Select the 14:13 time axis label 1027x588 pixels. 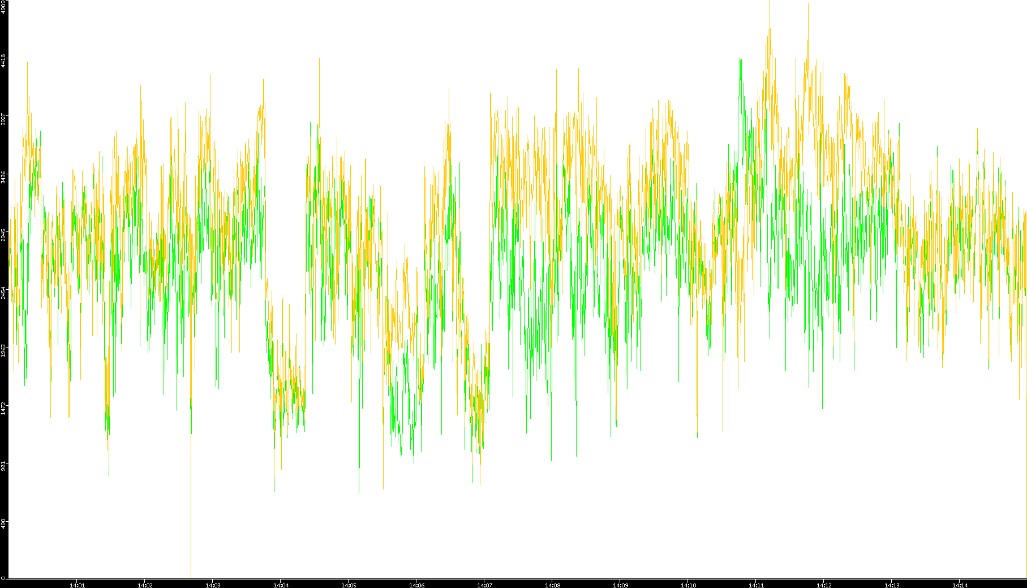point(892,585)
